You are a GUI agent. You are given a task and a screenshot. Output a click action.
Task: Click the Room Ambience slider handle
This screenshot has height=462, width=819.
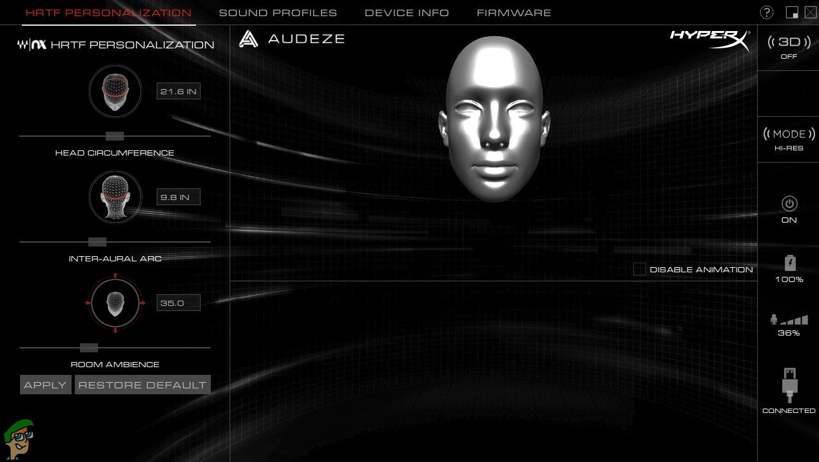[89, 348]
